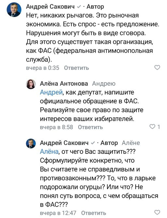Click verified checkmark in Андрей's reply to Алёна
Viewport: 167px width, 218px height.
(93, 143)
